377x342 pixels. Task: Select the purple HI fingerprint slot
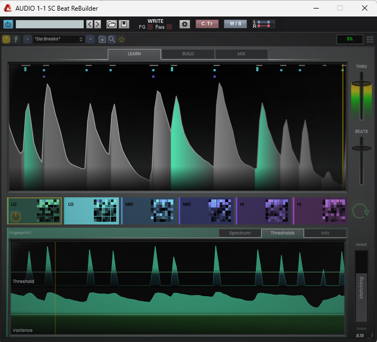click(263, 211)
